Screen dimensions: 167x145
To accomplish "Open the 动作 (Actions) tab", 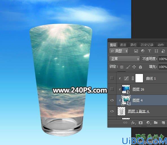I will (161, 45).
